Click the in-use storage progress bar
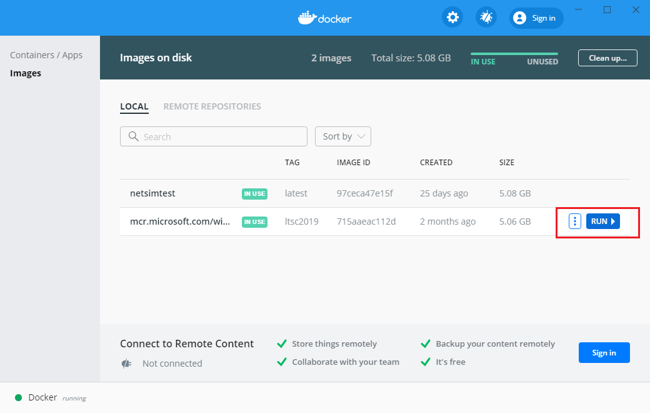The height and width of the screenshot is (413, 650). pos(514,54)
